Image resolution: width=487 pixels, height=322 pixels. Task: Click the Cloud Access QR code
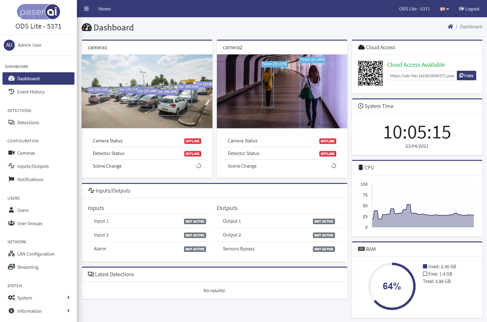click(370, 73)
